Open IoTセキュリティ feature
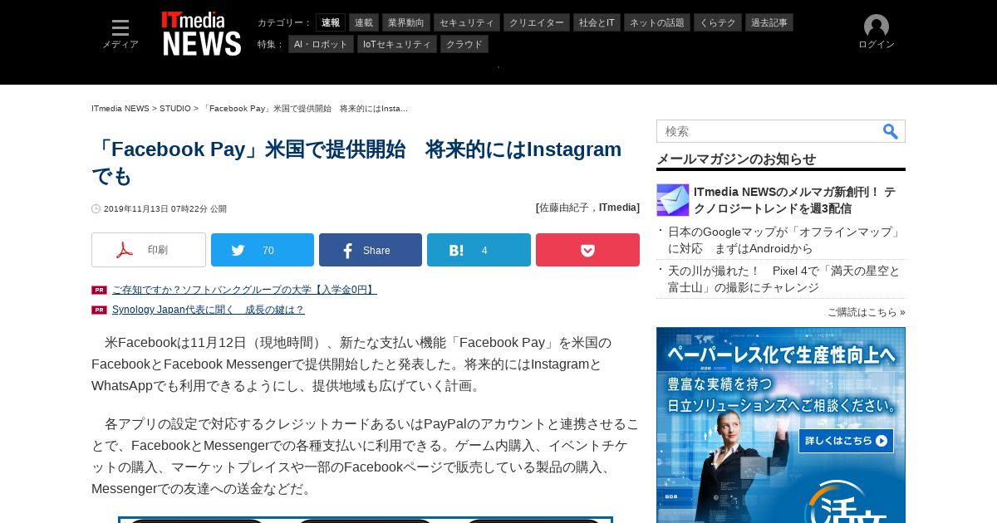 397,44
